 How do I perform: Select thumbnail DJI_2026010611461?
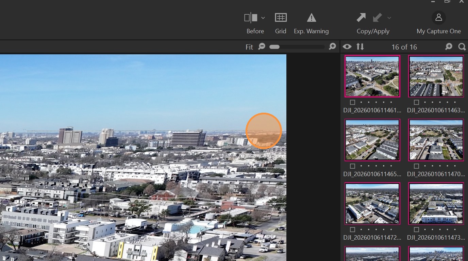click(372, 76)
